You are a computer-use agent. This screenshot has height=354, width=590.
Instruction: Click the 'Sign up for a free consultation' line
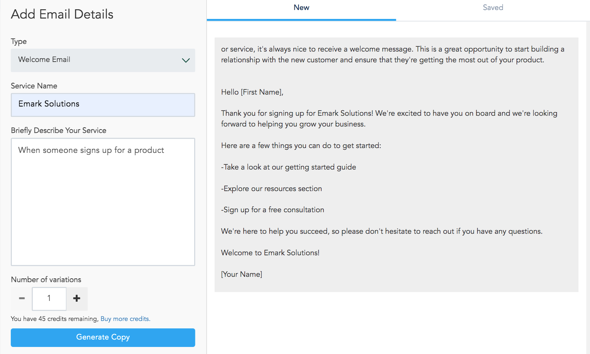coord(273,210)
